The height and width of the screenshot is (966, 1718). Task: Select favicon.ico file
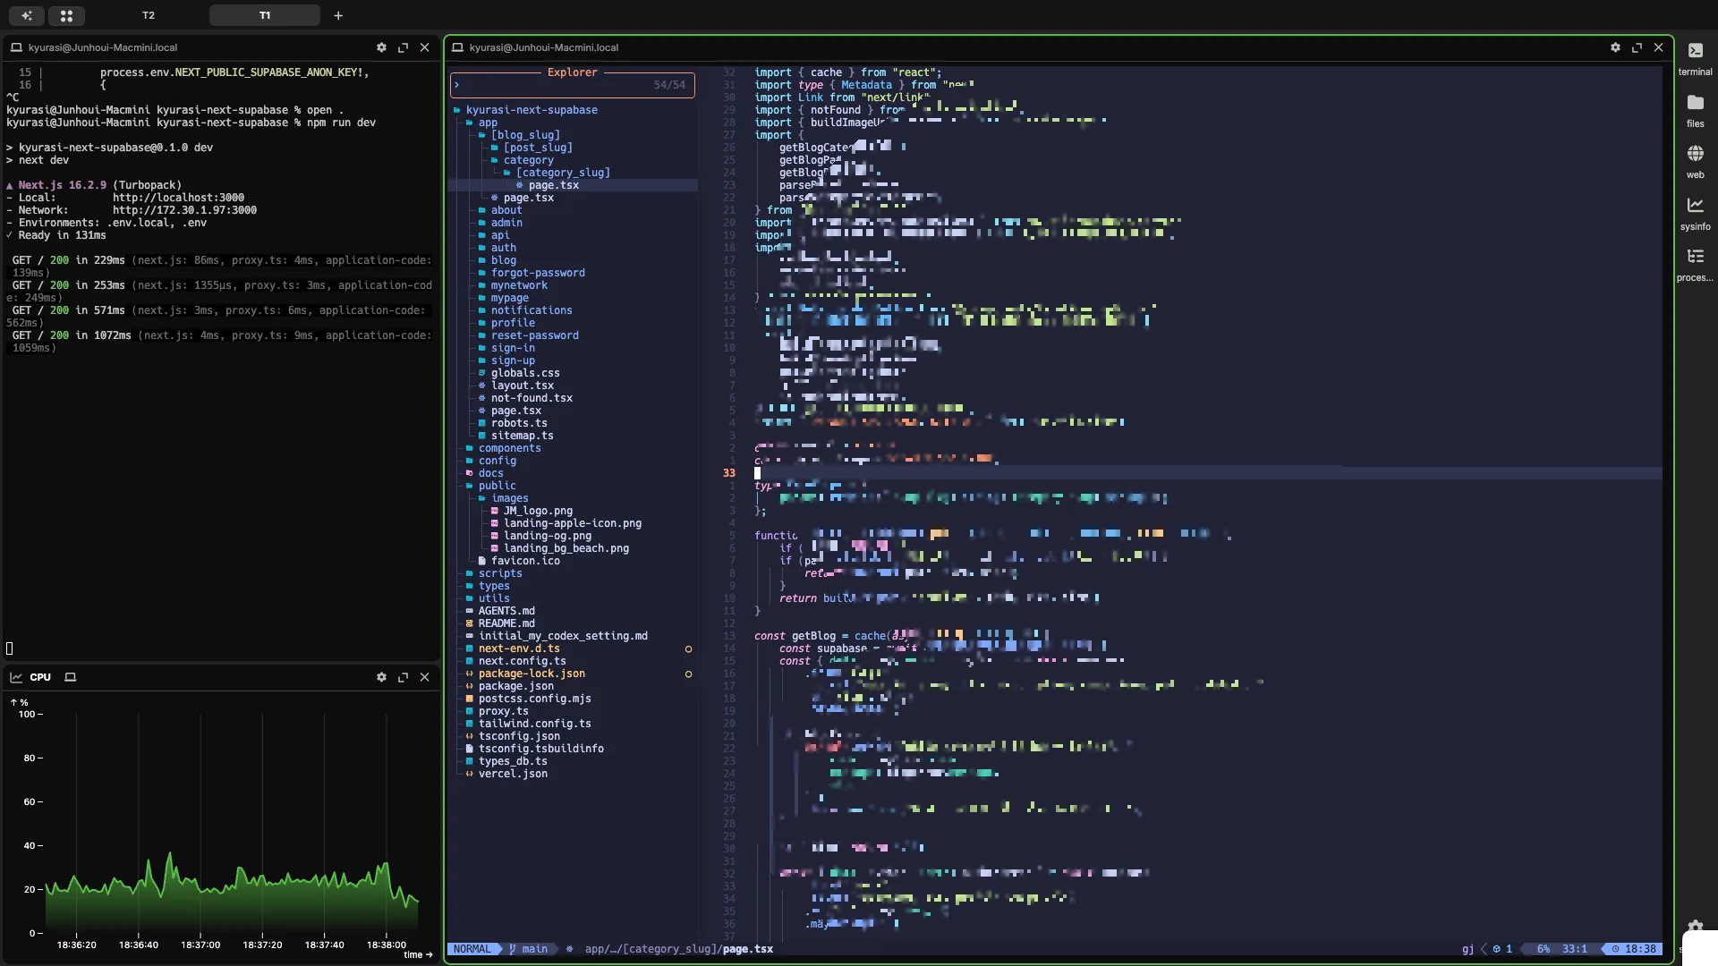524,561
